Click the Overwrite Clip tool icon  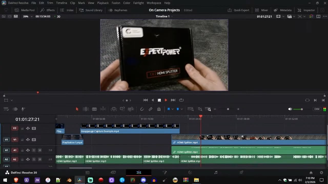coord(122,109)
